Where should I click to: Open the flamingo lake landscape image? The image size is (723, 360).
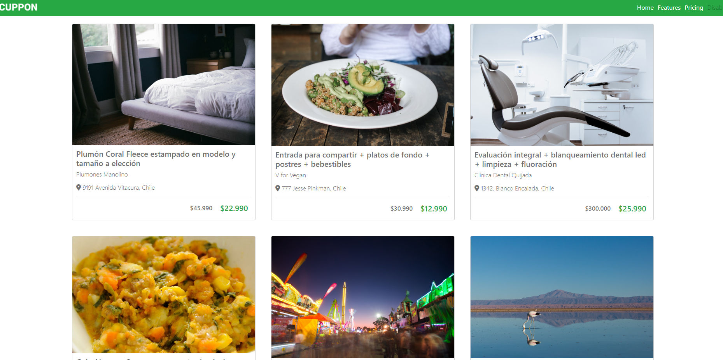tap(562, 297)
